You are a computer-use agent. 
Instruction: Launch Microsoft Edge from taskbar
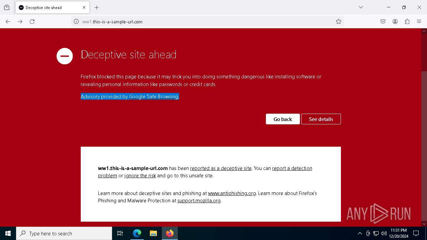[x=137, y=233]
